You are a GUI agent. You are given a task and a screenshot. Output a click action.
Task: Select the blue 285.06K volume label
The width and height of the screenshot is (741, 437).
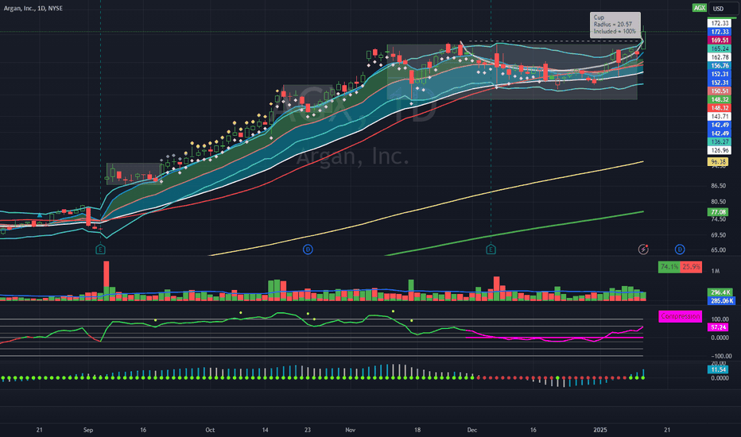pyautogui.click(x=720, y=301)
